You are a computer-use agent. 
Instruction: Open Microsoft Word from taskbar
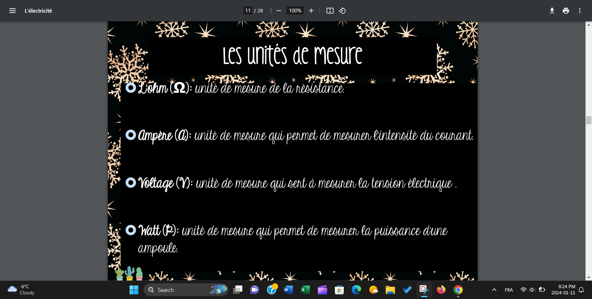(288, 290)
